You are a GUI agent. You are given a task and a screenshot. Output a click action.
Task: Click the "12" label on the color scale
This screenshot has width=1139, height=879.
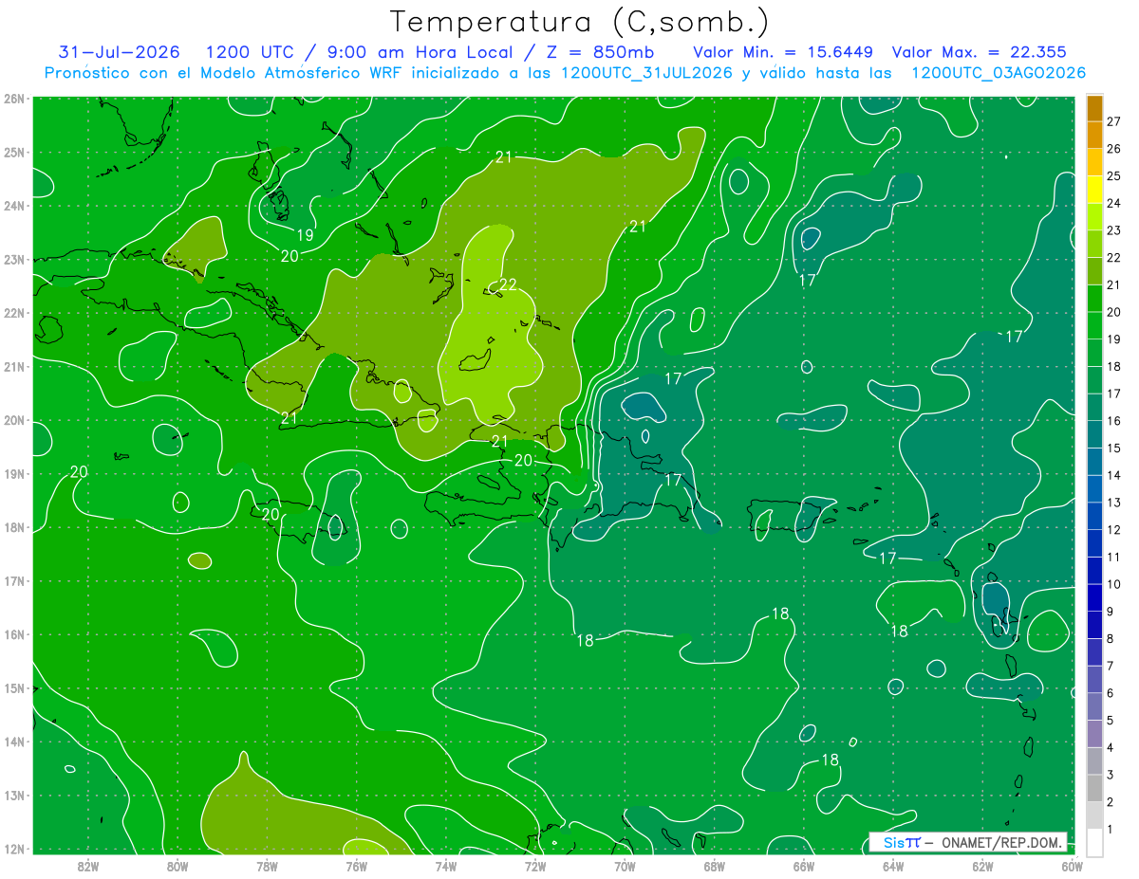tap(1114, 529)
